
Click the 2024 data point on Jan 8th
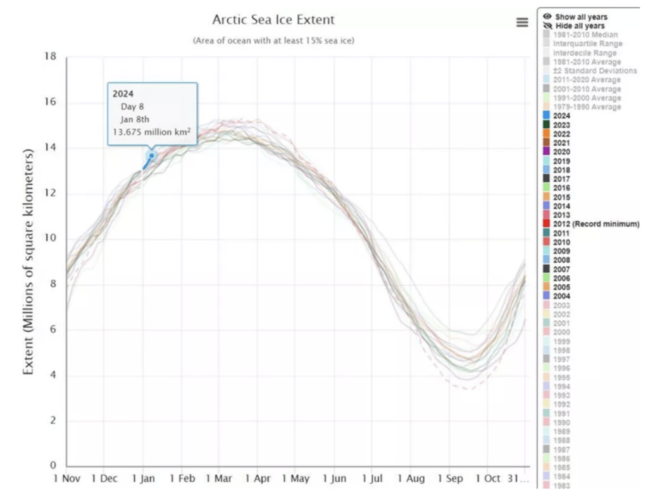click(x=151, y=156)
